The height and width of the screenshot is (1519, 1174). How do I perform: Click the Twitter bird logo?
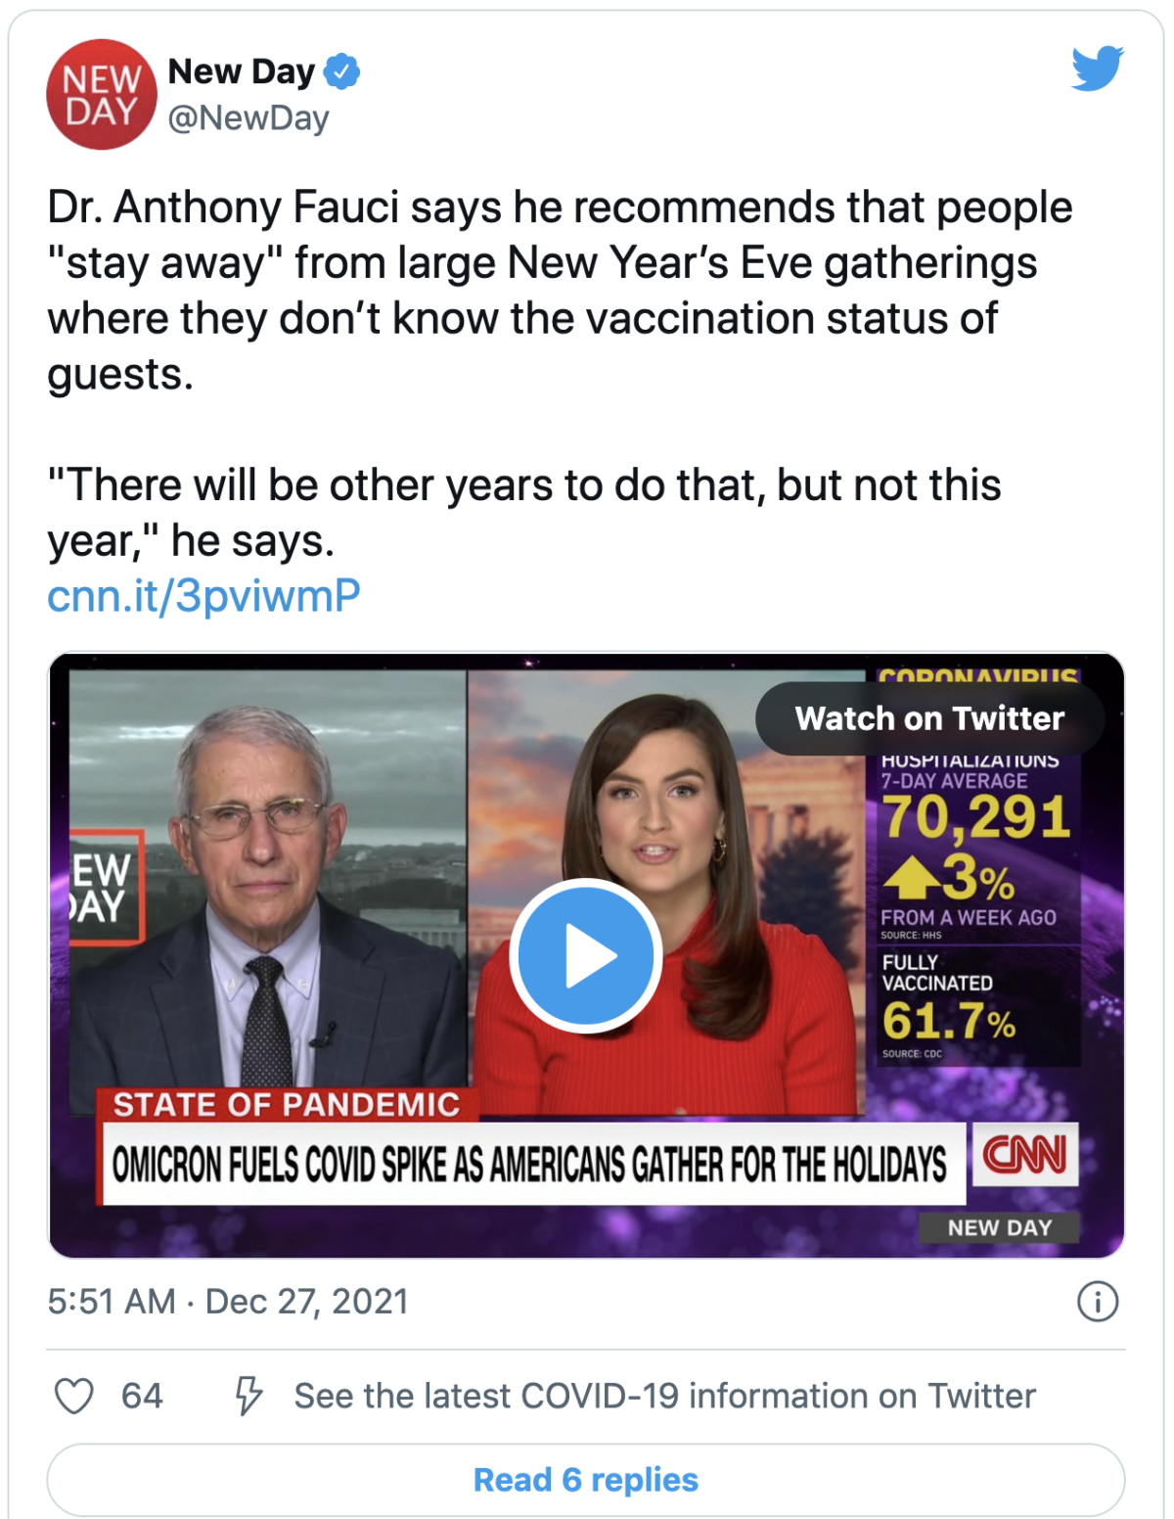1097,69
